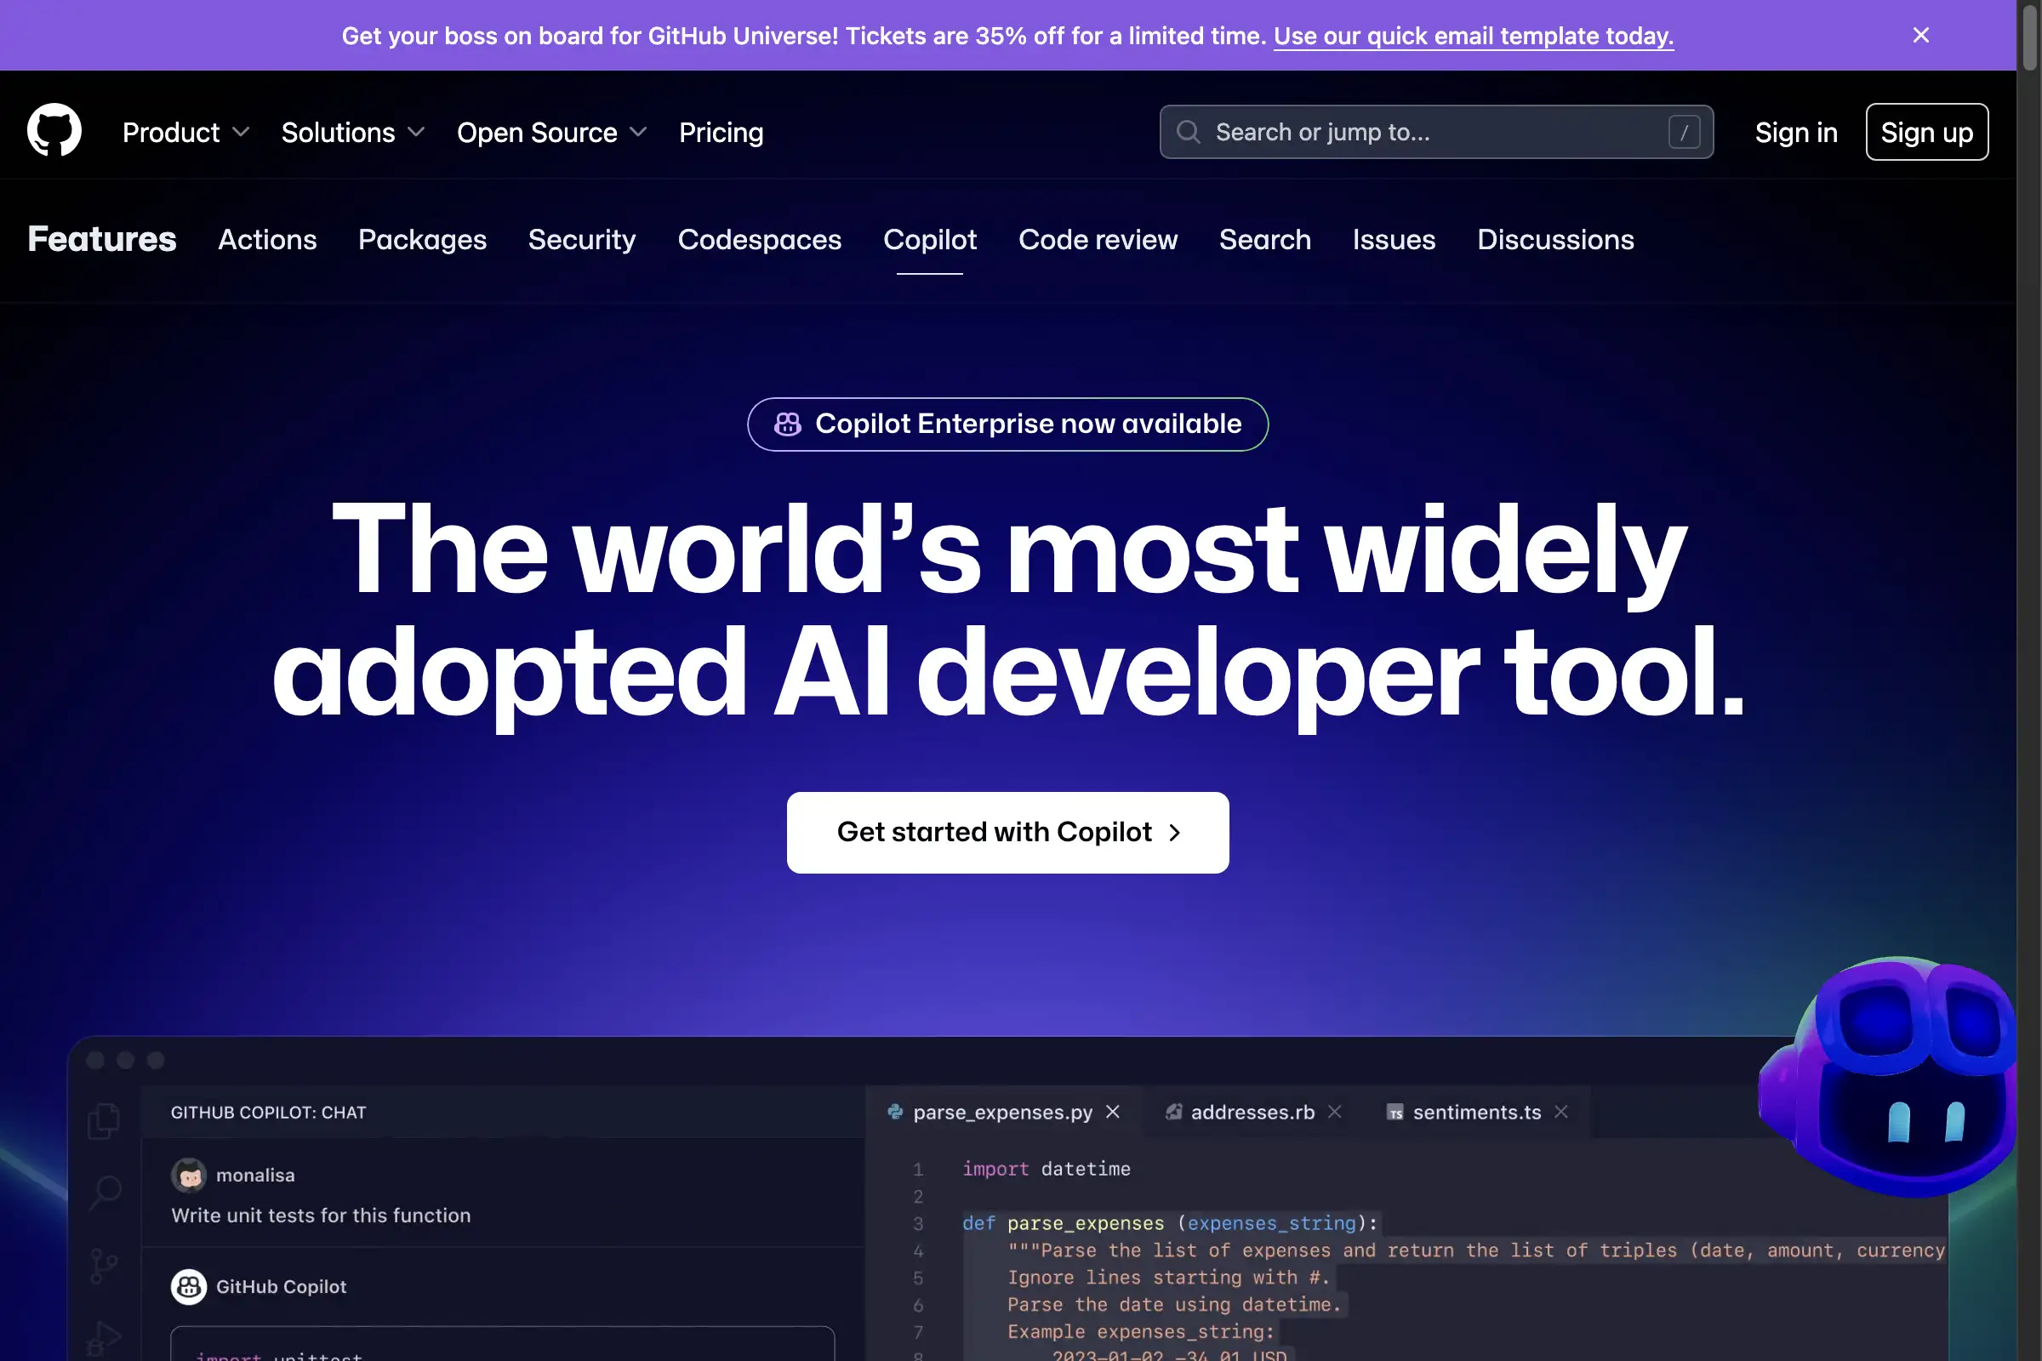Click Get started with Copilot
The height and width of the screenshot is (1361, 2042).
pyautogui.click(x=1008, y=832)
